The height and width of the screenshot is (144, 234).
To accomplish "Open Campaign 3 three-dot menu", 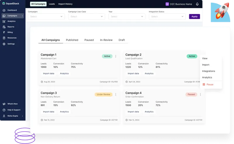I will (x=116, y=95).
